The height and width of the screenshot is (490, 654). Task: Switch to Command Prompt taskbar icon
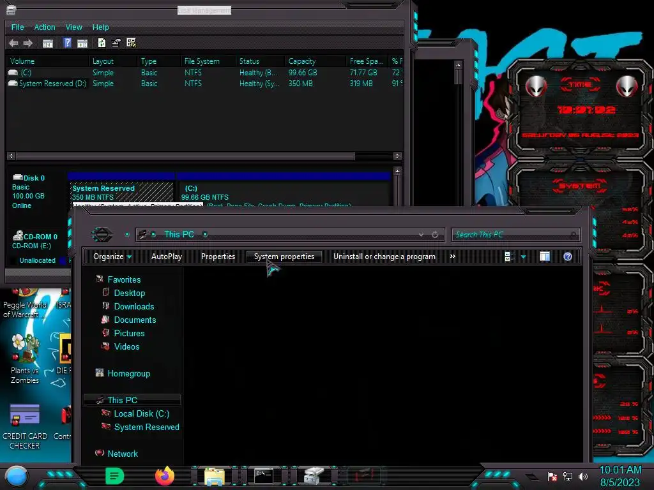pyautogui.click(x=264, y=475)
